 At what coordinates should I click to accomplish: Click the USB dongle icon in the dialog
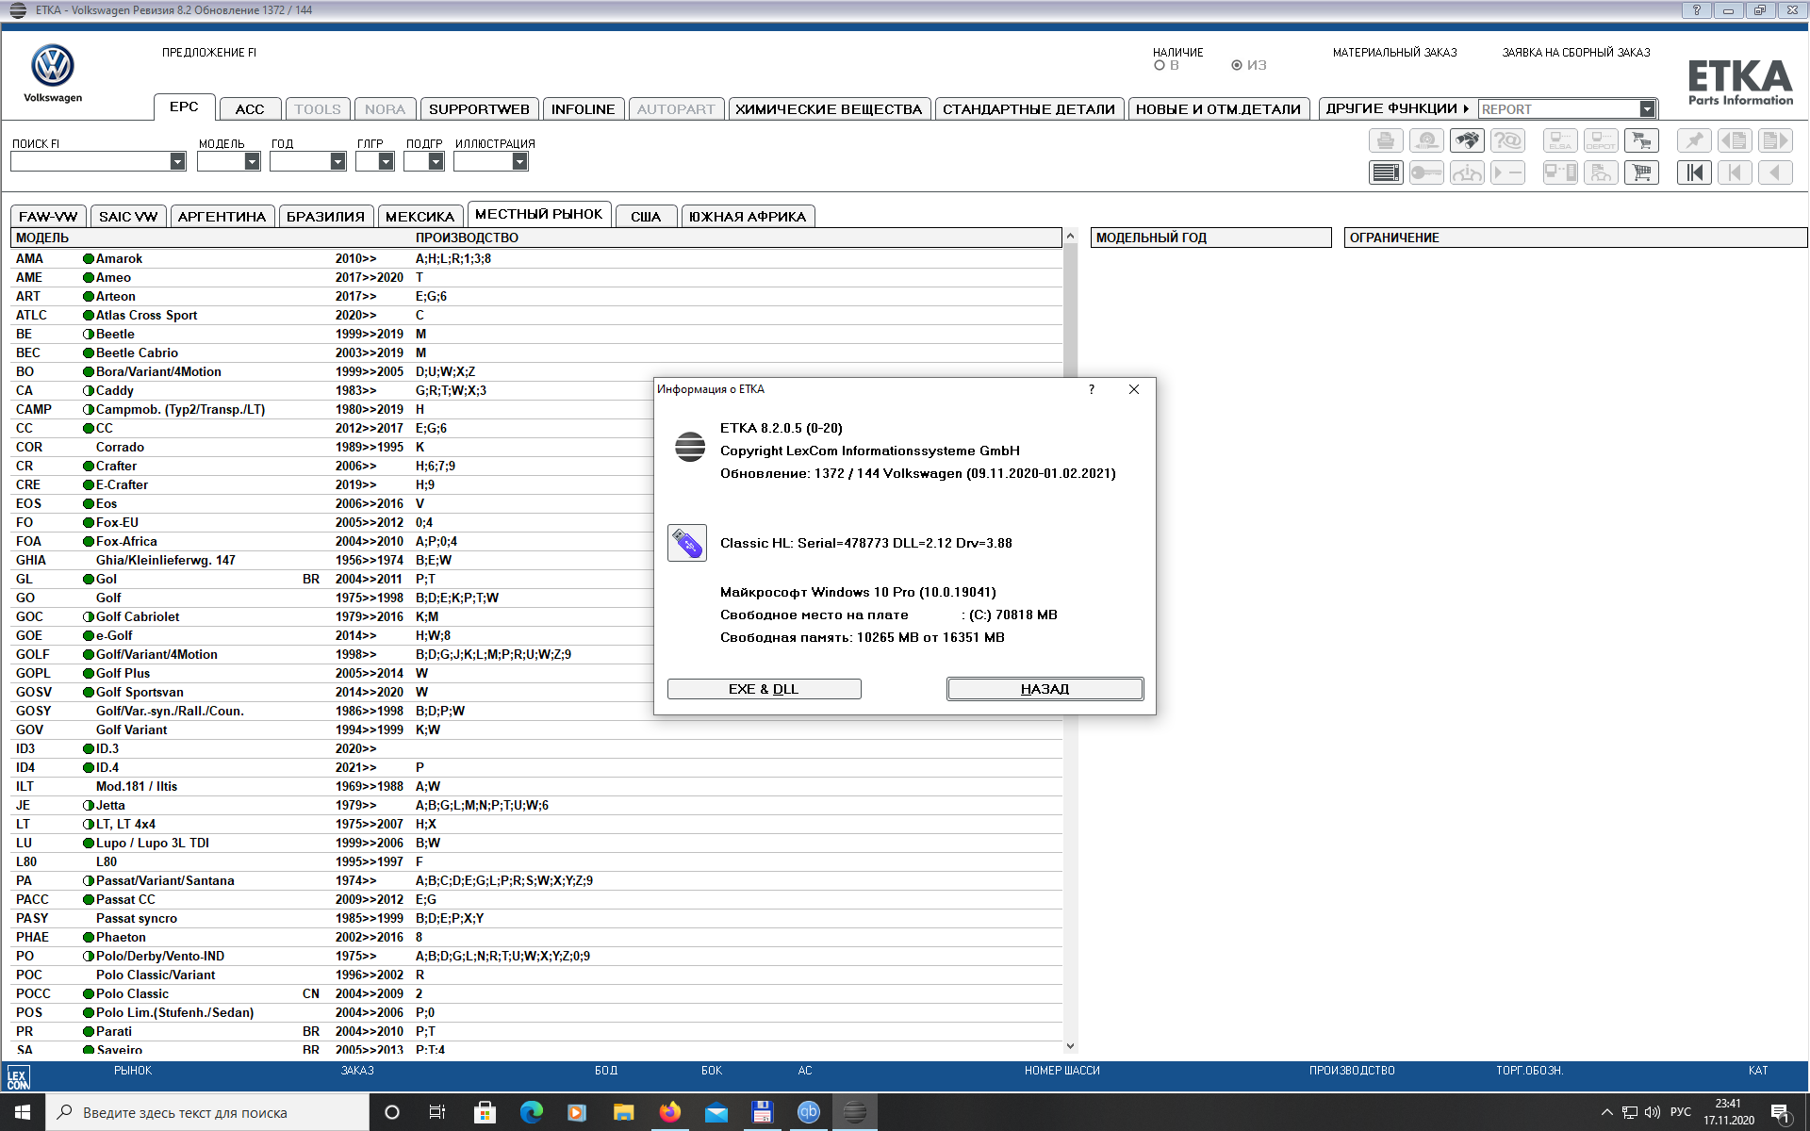pyautogui.click(x=687, y=544)
